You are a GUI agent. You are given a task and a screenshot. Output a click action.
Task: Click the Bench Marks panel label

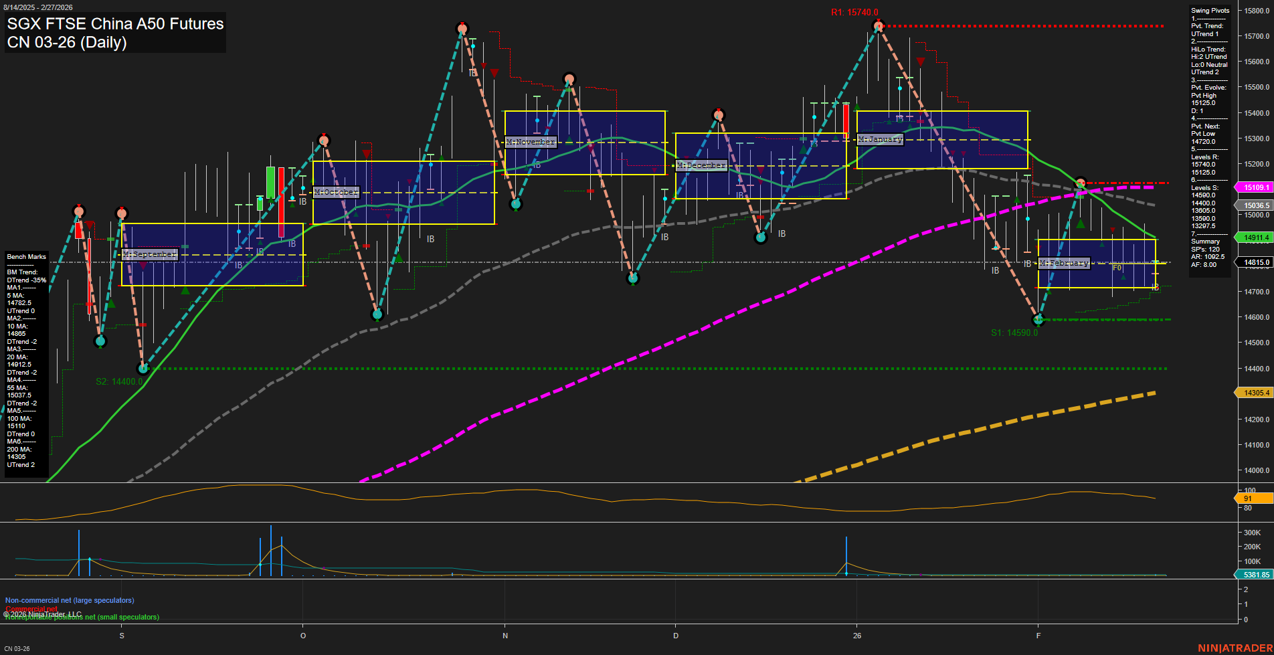(x=26, y=256)
